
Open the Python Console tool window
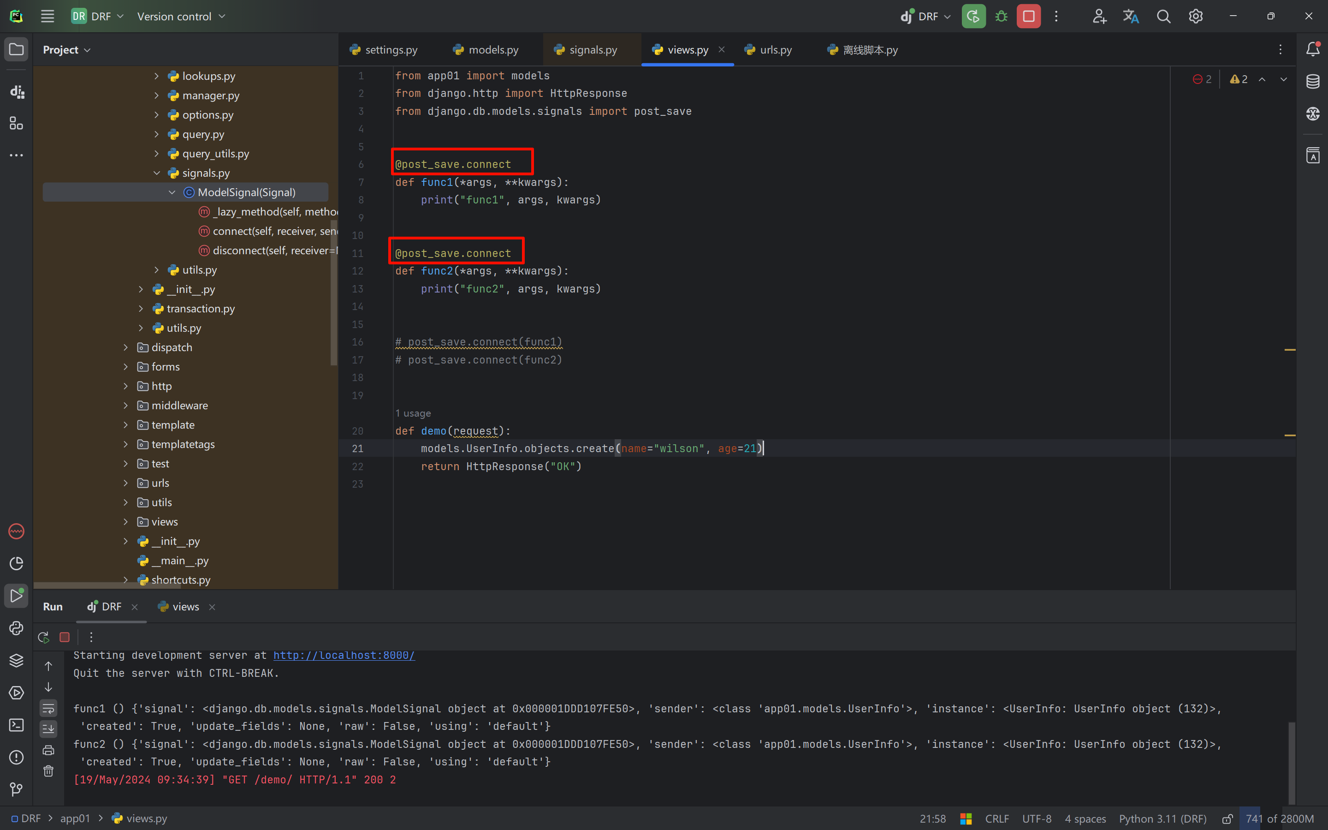[x=17, y=628]
